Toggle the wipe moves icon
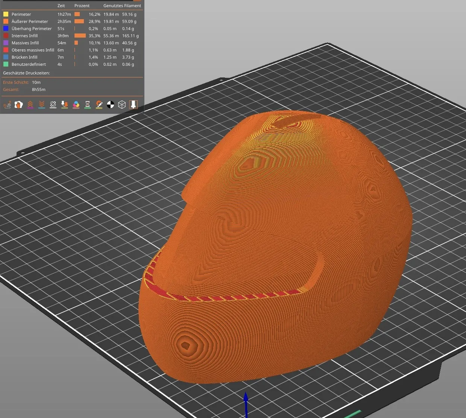466x418 pixels. [x=18, y=104]
